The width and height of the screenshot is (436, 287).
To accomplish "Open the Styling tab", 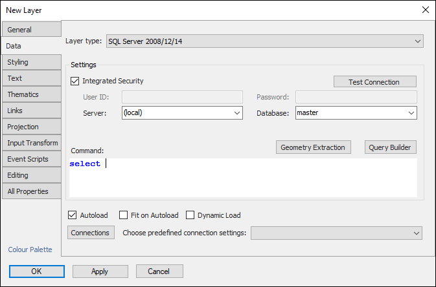I will (x=31, y=62).
